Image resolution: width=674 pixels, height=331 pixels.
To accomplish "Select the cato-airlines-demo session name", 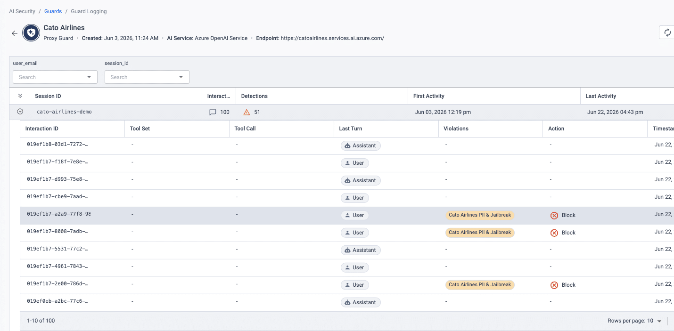I will coord(65,112).
